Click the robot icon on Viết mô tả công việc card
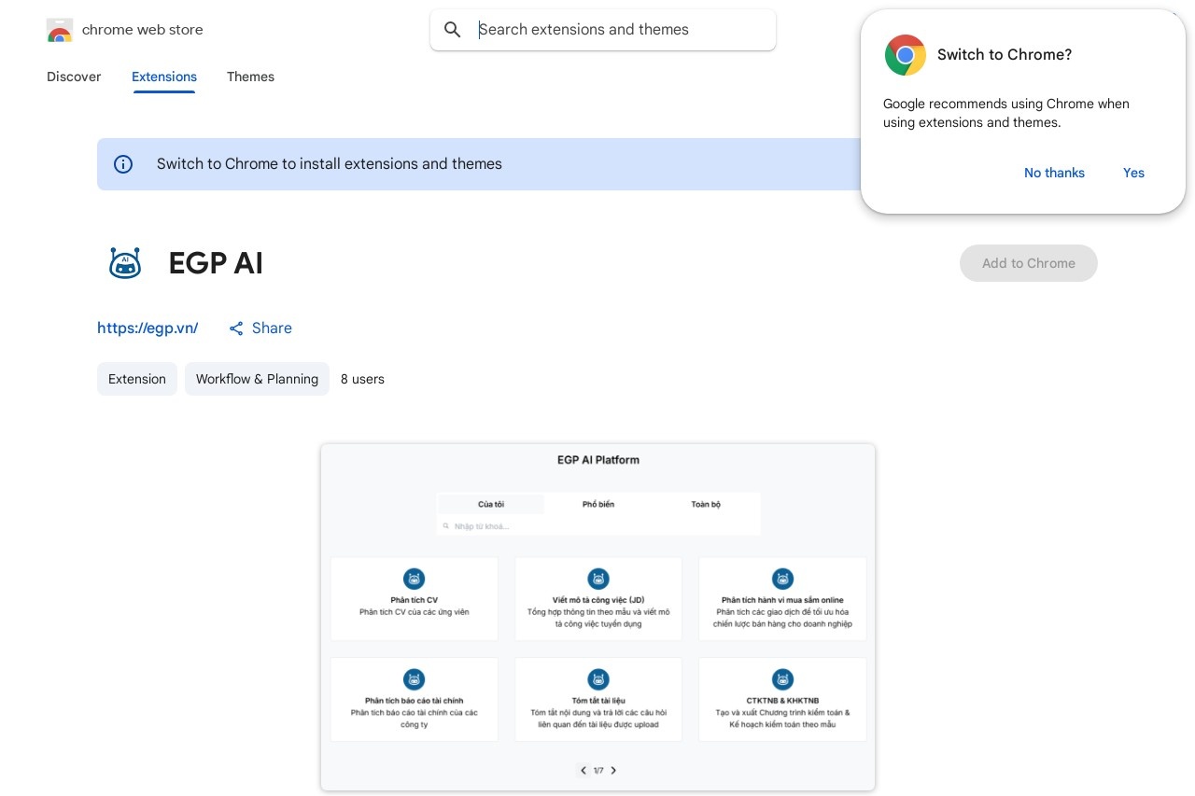1195x796 pixels. pyautogui.click(x=598, y=579)
